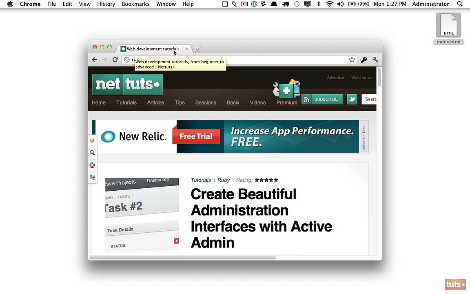
Task: Open a new tab with plus button
Action: coord(197,49)
